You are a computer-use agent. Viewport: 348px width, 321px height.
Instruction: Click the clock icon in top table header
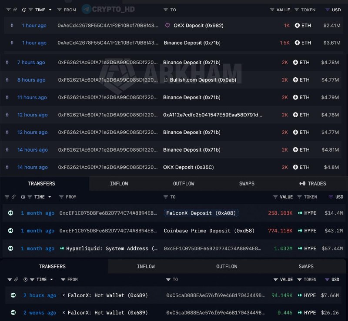(x=24, y=10)
